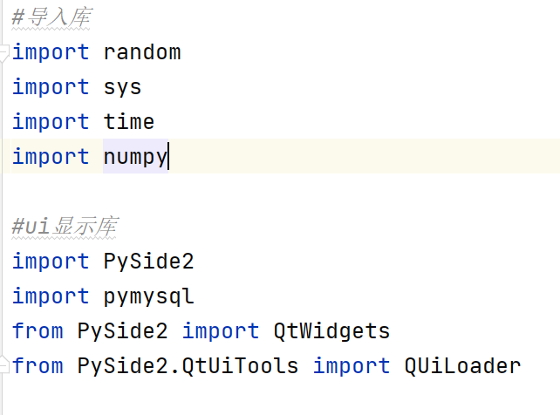
Task: Place cursor in the #导入库 comment
Action: tap(51, 17)
